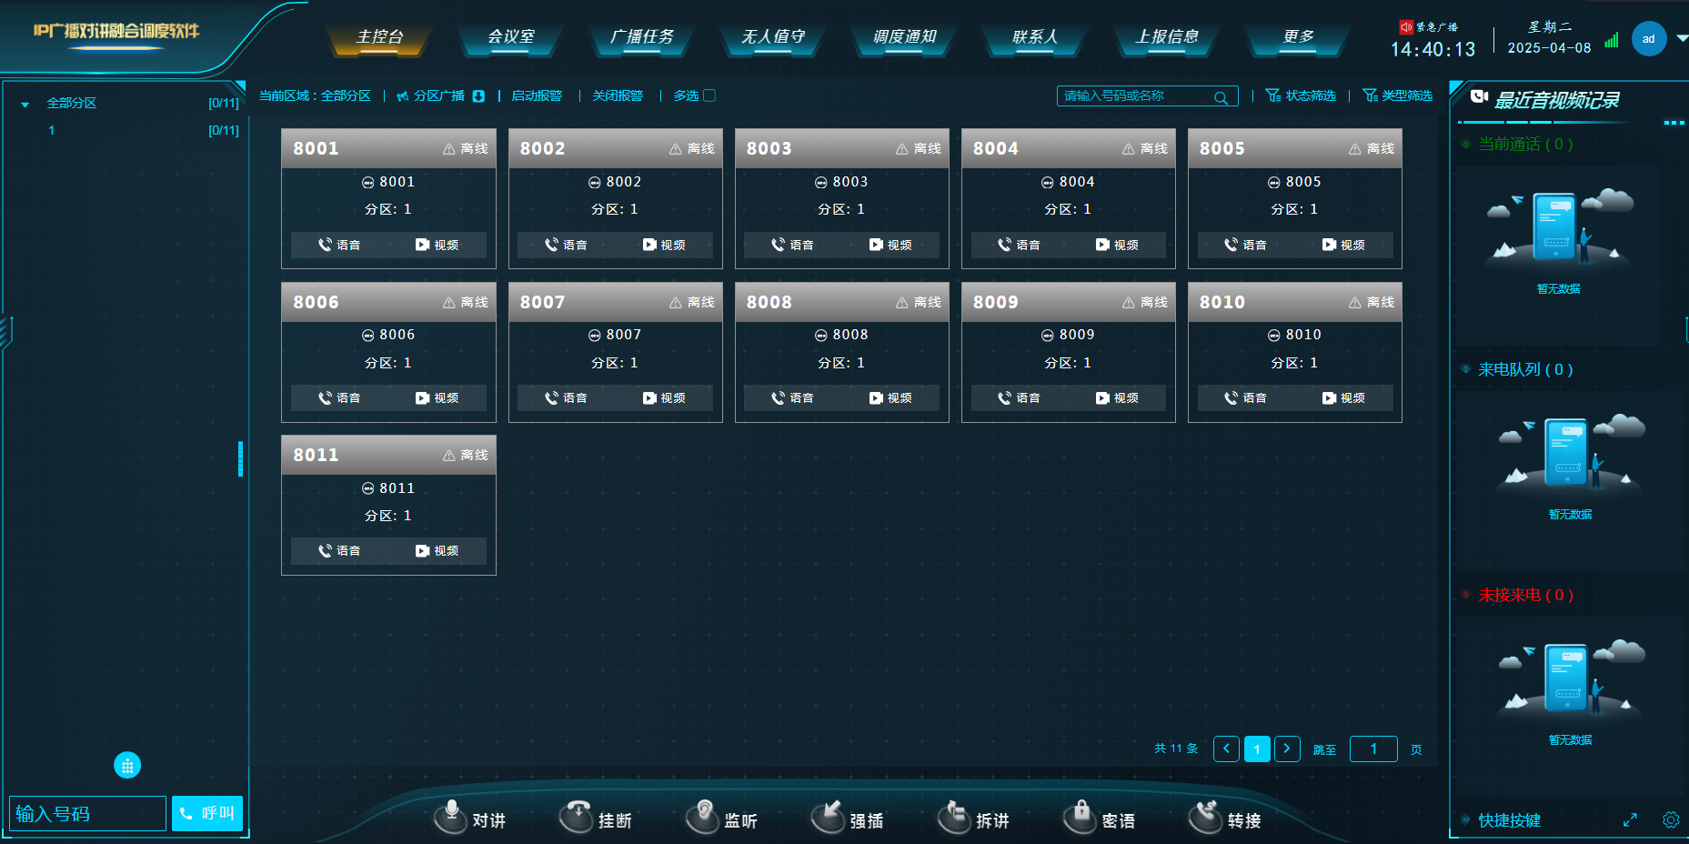Image resolution: width=1689 pixels, height=844 pixels.
Task: Click 关闭报警 to stop the alarm
Action: [x=618, y=95]
